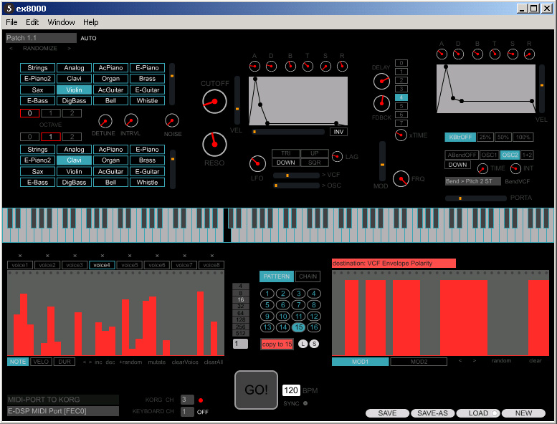557x424 pixels.
Task: Select delay time value 6
Action: tap(401, 115)
